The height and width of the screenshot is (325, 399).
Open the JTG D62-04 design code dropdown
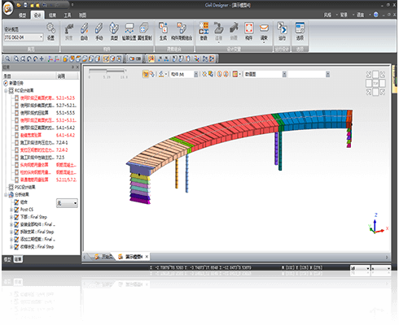(24, 37)
